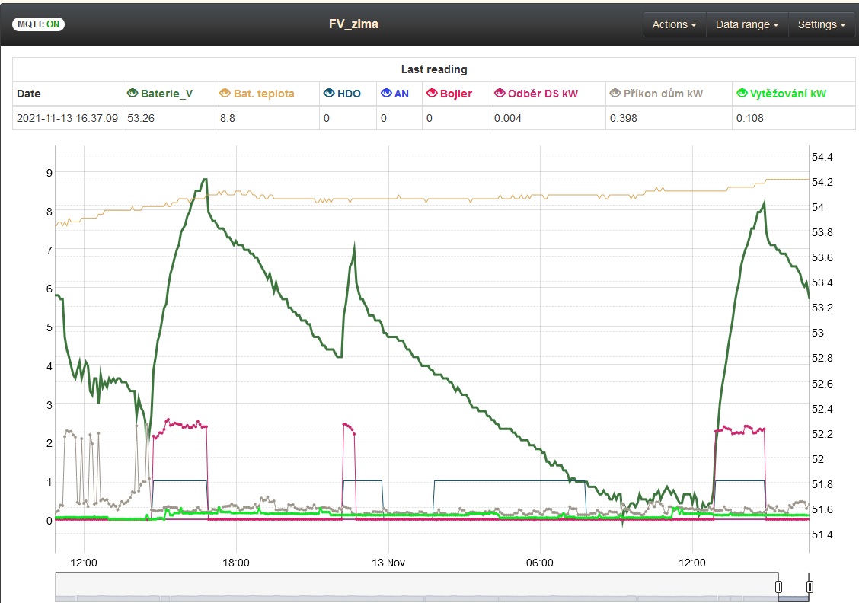Click the 54.4 right axis label
The height and width of the screenshot is (603, 859).
tap(822, 157)
